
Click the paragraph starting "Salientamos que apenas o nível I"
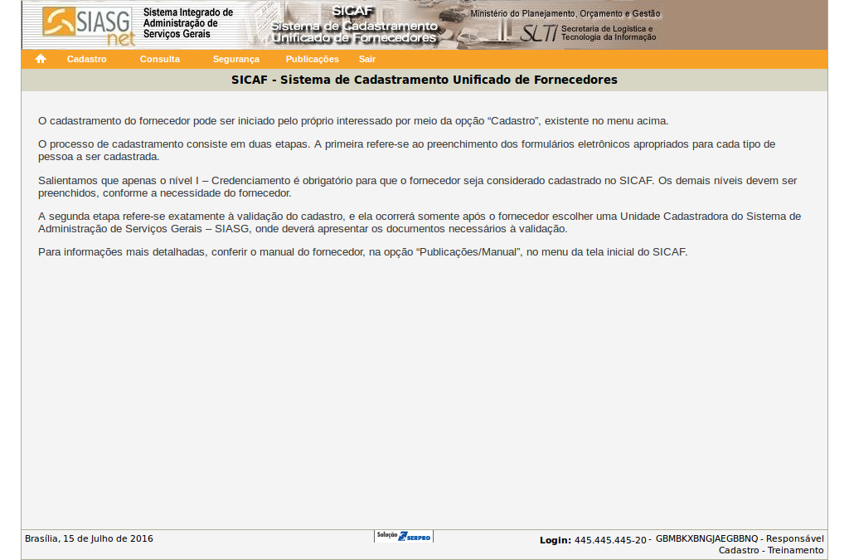[x=418, y=187]
